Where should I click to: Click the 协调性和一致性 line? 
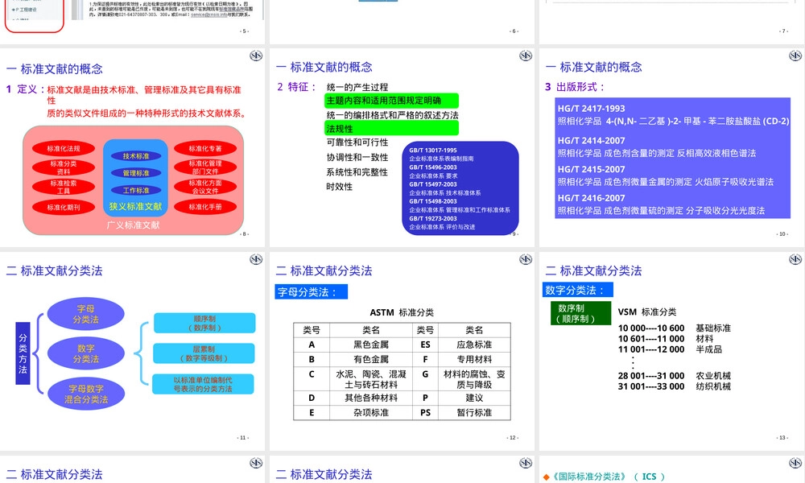pos(357,157)
